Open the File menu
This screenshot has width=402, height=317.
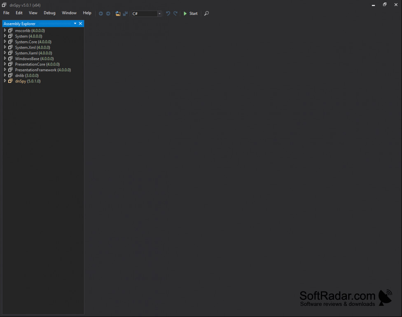tap(6, 13)
